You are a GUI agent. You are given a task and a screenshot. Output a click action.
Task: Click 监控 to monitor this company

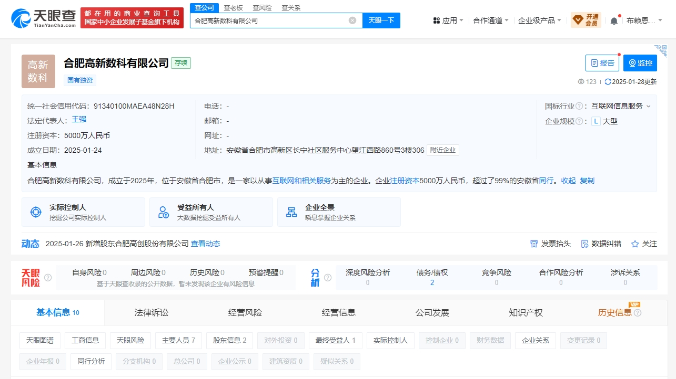pyautogui.click(x=640, y=63)
